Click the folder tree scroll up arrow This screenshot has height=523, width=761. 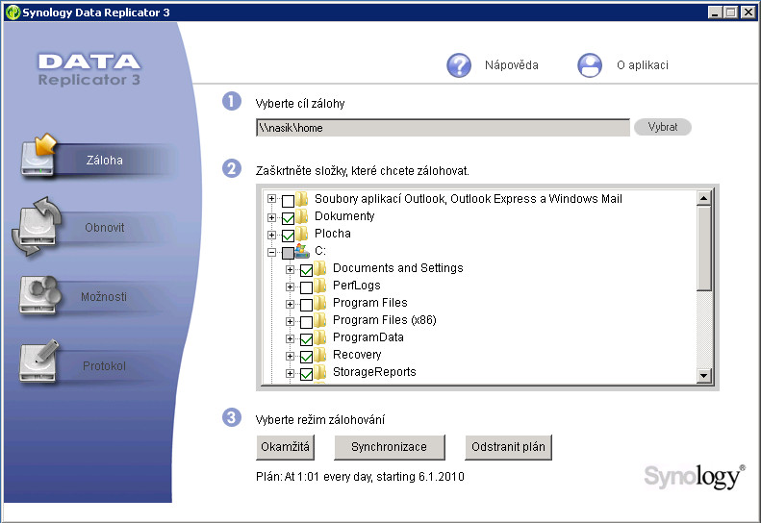click(x=703, y=197)
